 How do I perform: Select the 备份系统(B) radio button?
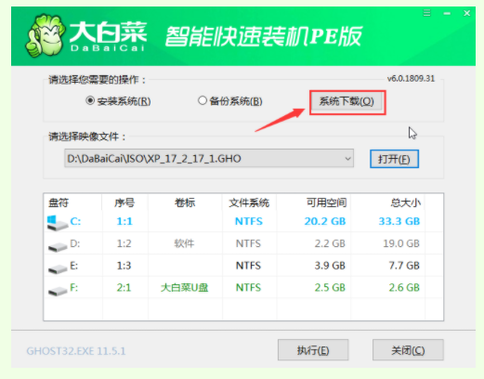tap(203, 100)
